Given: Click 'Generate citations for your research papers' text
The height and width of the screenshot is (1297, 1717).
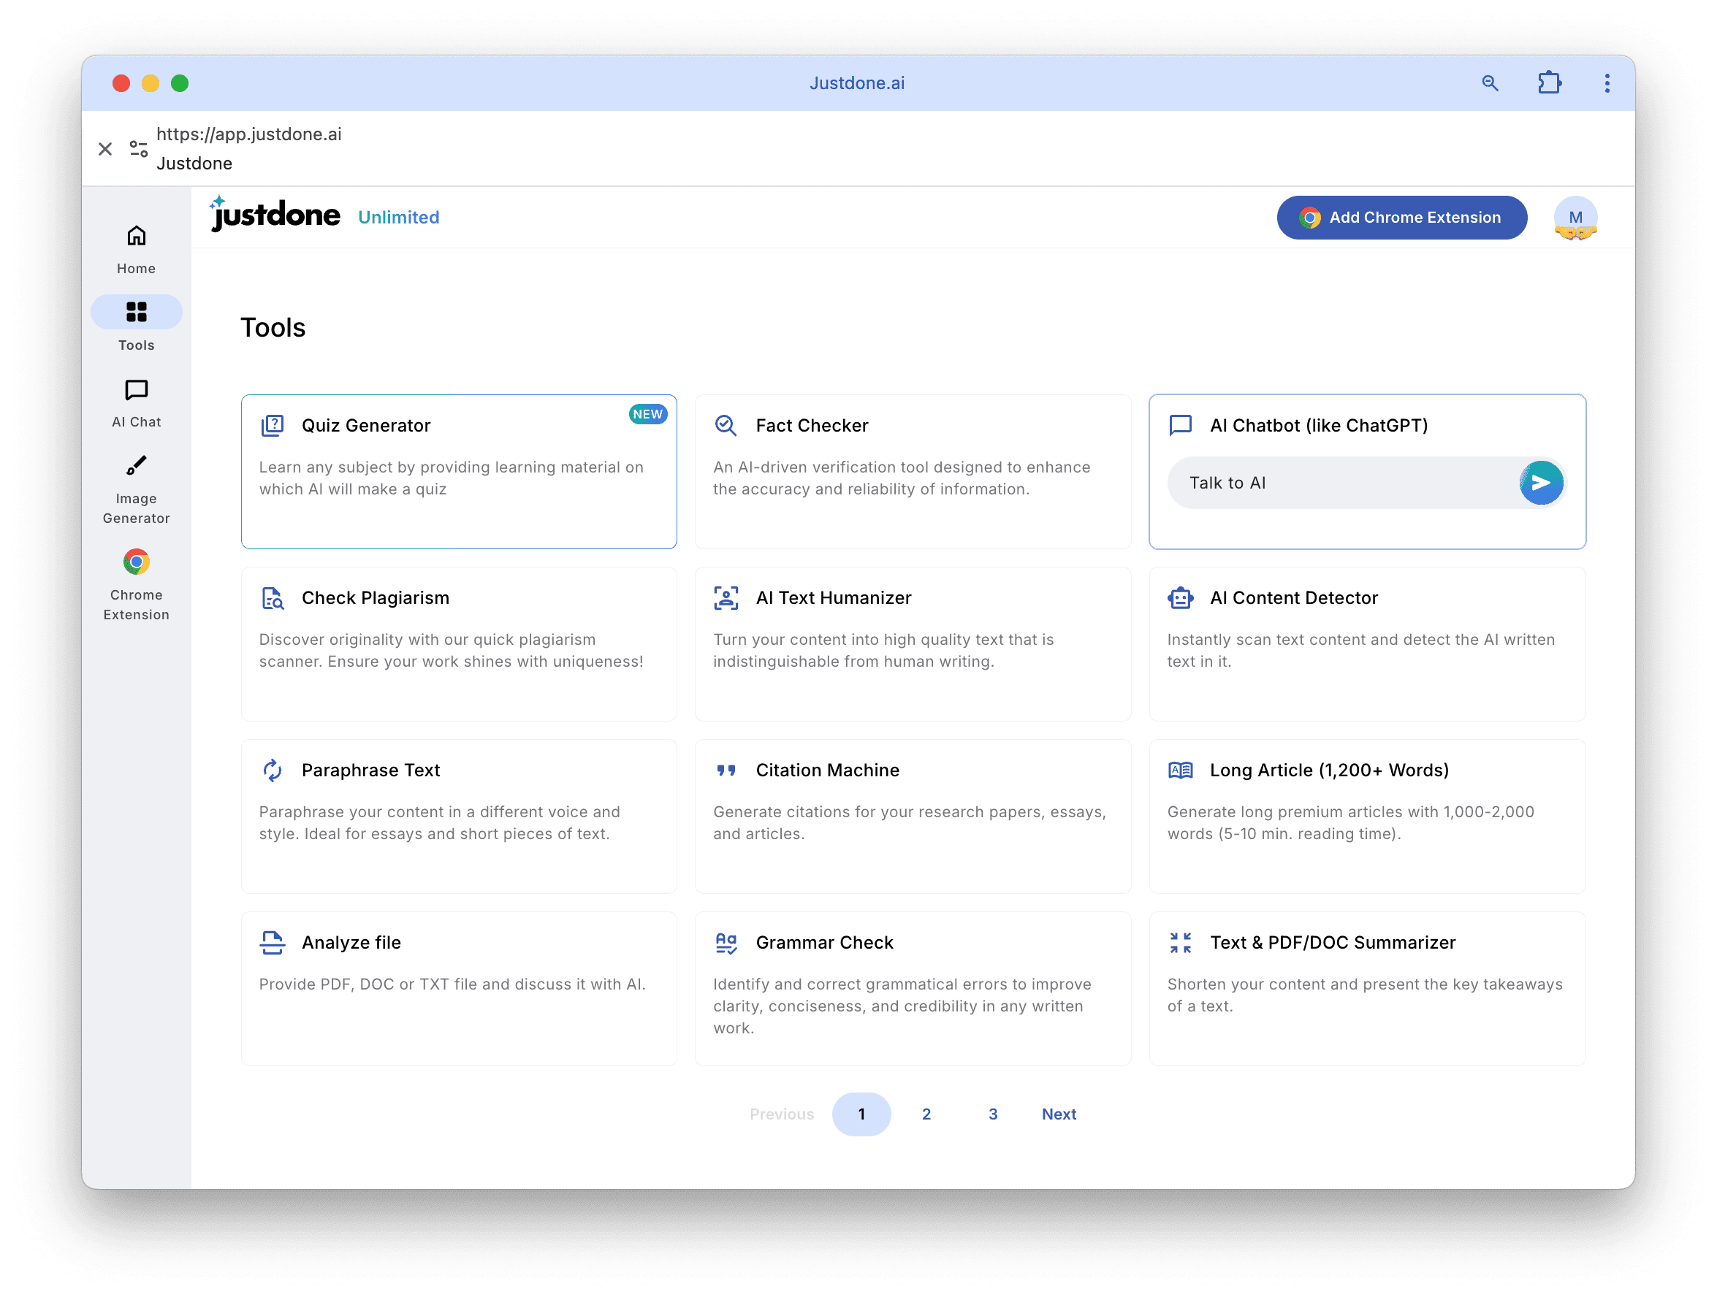Looking at the screenshot, I should point(909,823).
